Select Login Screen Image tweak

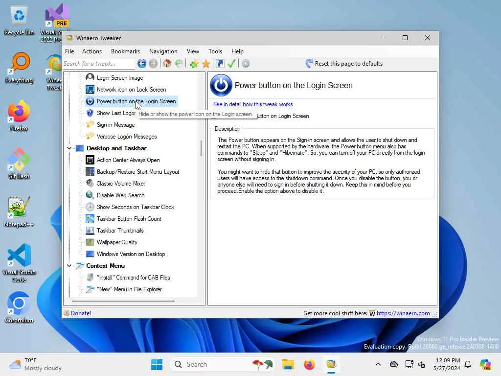(114, 78)
